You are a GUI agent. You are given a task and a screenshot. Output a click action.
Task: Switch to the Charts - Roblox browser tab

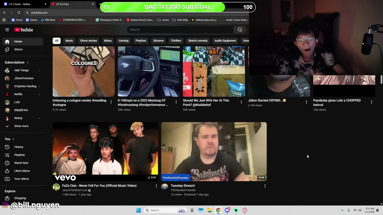coord(24,4)
